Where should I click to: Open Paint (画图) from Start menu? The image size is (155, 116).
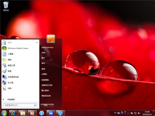click(10, 71)
